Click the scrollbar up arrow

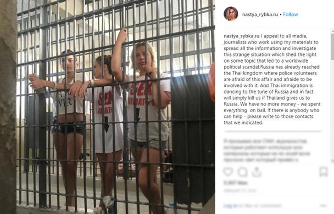332,31
